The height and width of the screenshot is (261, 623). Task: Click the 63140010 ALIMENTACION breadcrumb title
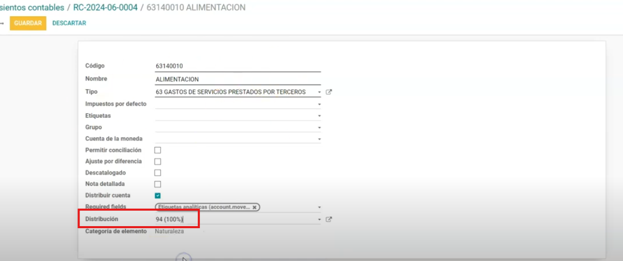[x=196, y=8]
